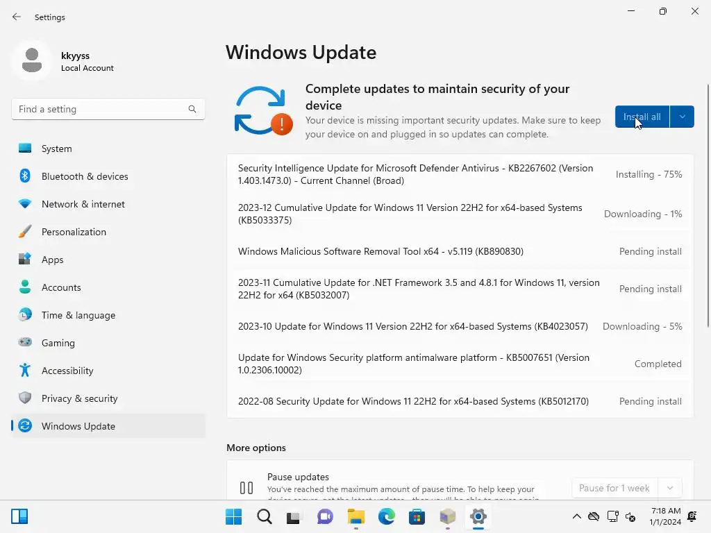Click the OneDrive cloud tray icon
Image resolution: width=711 pixels, height=533 pixels.
click(x=594, y=516)
